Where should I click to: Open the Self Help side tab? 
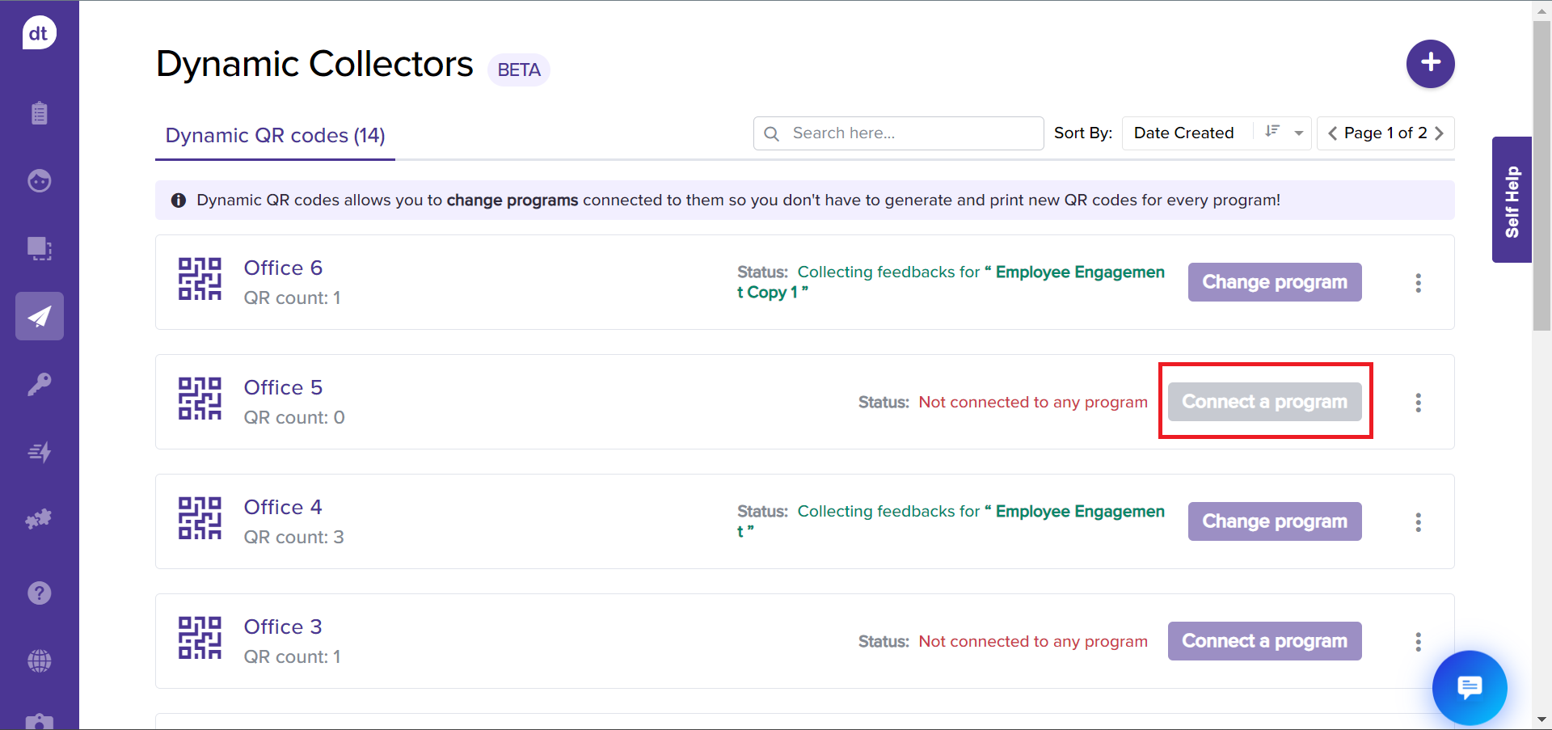(x=1512, y=200)
